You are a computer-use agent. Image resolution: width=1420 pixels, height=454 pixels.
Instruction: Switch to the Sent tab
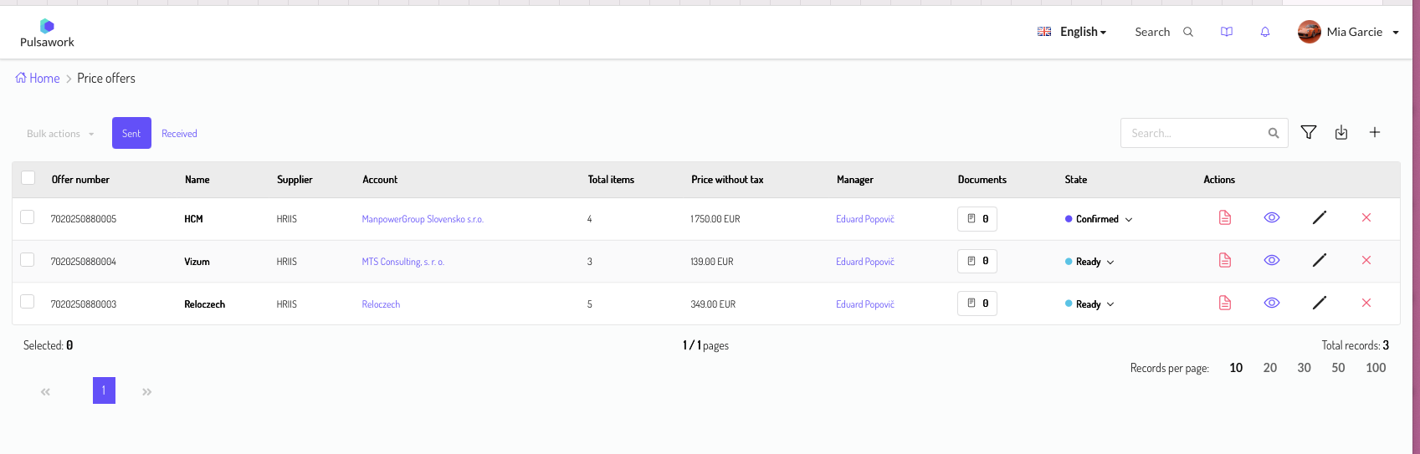[131, 133]
